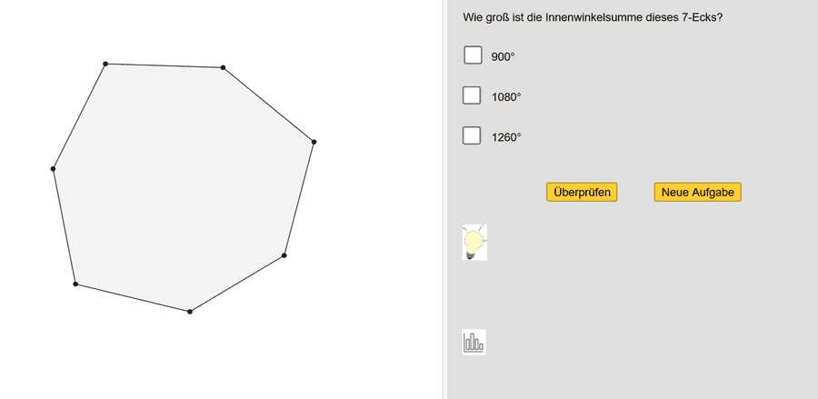Click the Innenwinkelsumme question text

click(593, 17)
